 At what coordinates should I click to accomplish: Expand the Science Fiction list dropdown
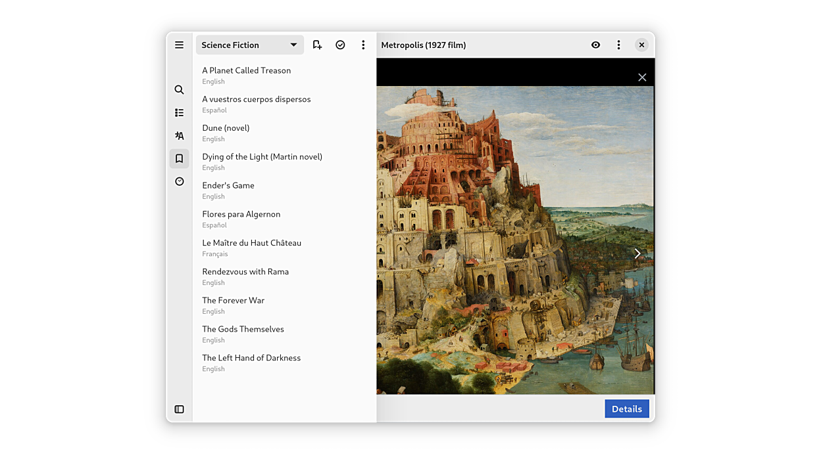pos(250,45)
